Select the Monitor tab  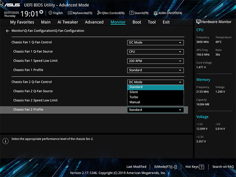pyautogui.click(x=118, y=22)
